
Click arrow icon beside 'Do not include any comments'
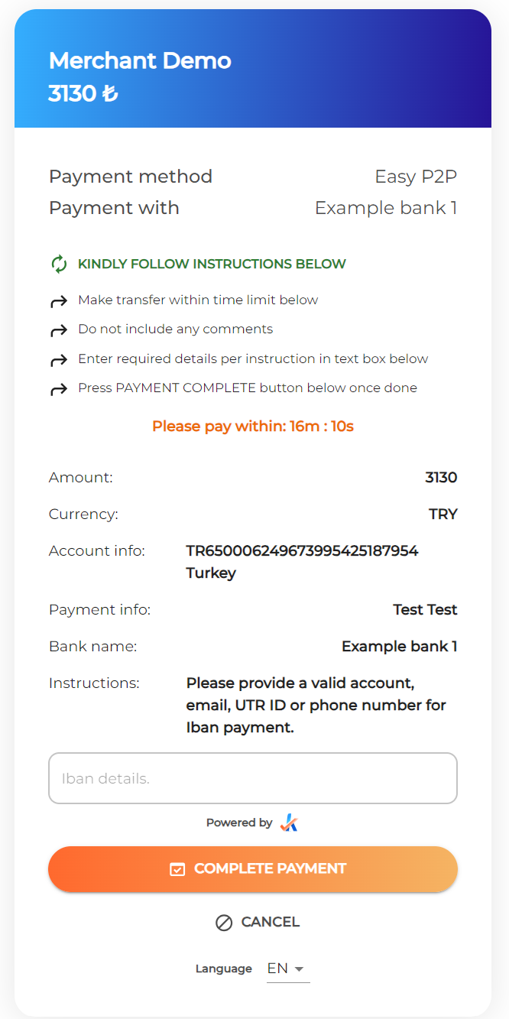click(59, 330)
